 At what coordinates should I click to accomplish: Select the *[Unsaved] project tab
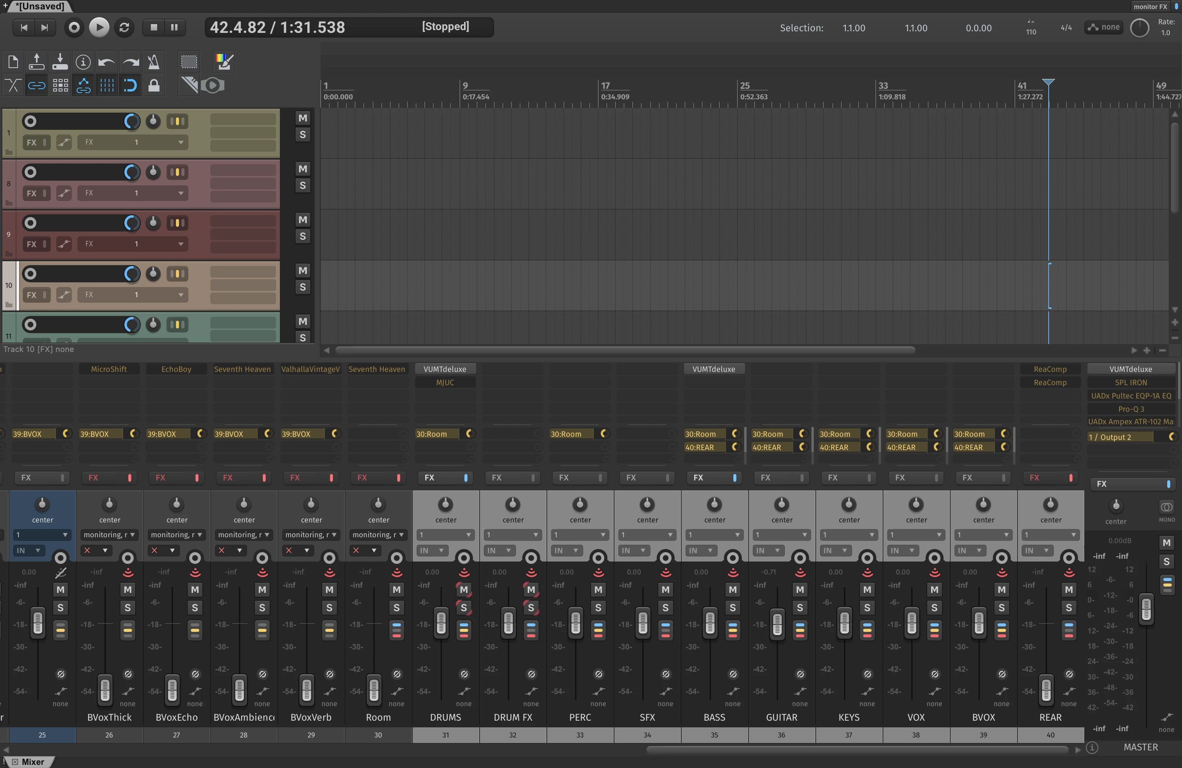click(41, 7)
